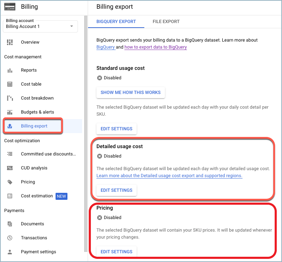Click the Cost optimization heading

22,141
